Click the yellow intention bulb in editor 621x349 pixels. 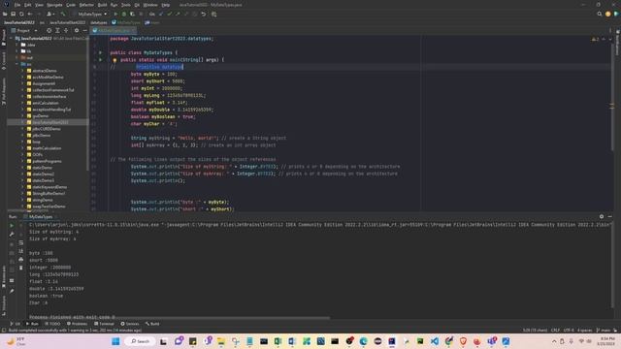pyautogui.click(x=114, y=60)
